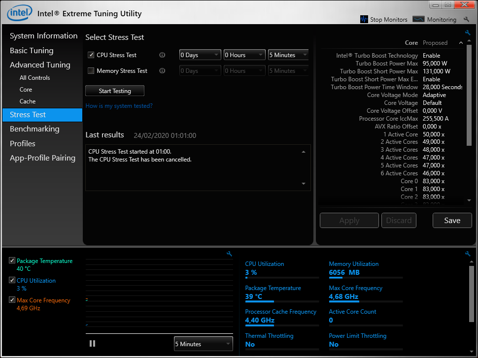
Task: Select All Controls under Advanced Tuning
Action: 35,78
